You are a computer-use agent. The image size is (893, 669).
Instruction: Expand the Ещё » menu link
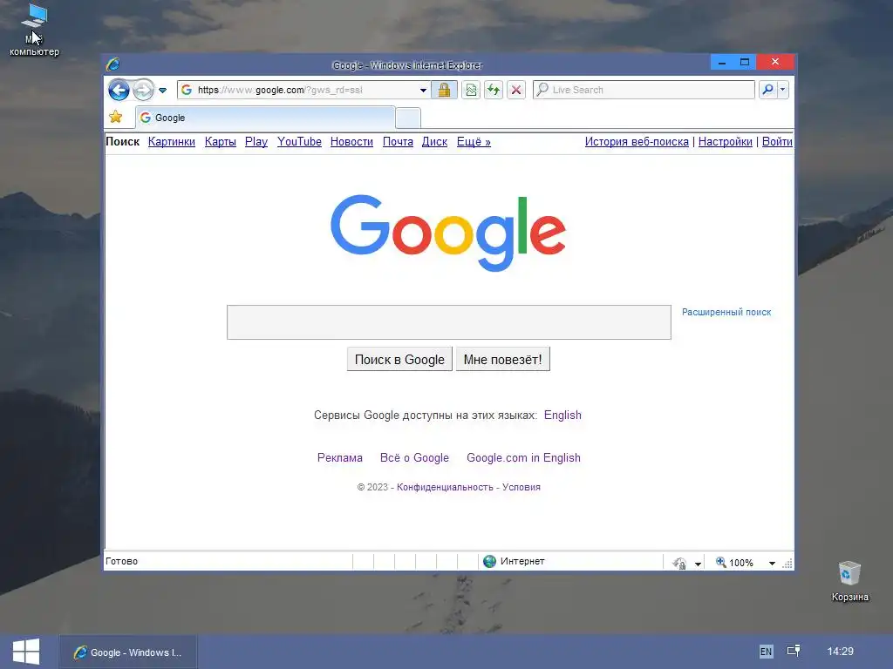click(474, 142)
